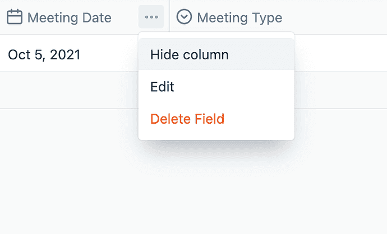Choose Hide column from the menu
Viewport: 387px width, 234px height.
(x=190, y=55)
